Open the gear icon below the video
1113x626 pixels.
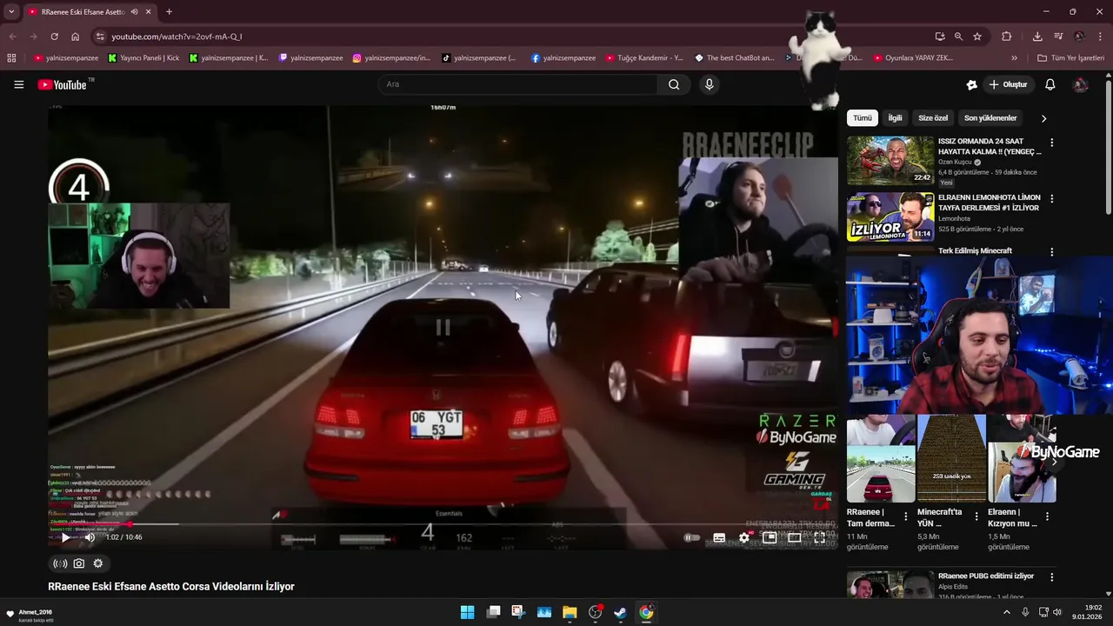(98, 563)
